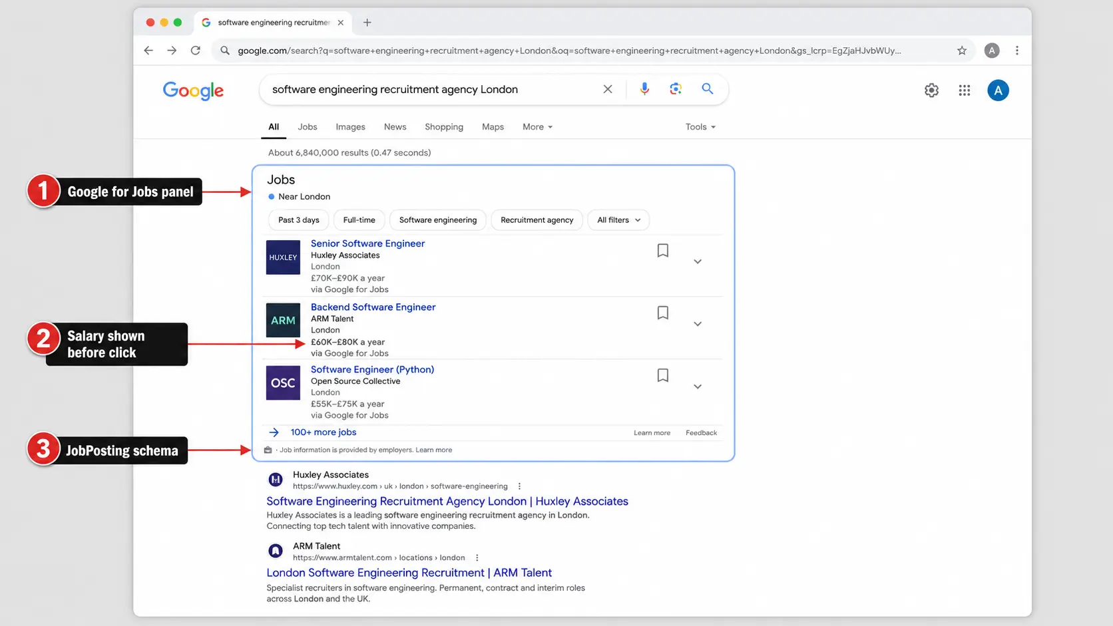
Task: Open the Chrome three-dot menu
Action: (x=1017, y=51)
